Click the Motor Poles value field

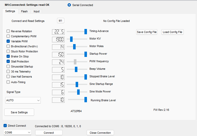[58, 47]
